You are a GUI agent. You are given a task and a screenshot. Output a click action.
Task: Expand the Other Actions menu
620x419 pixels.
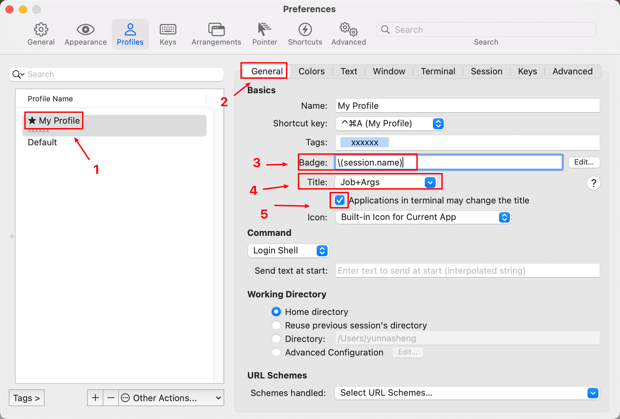click(171, 398)
